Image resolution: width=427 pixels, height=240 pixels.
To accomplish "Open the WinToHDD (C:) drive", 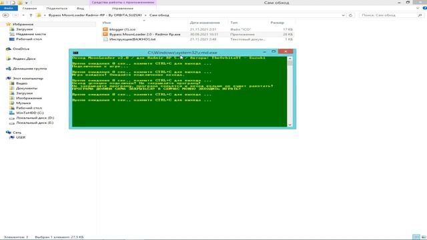I will 29,113.
